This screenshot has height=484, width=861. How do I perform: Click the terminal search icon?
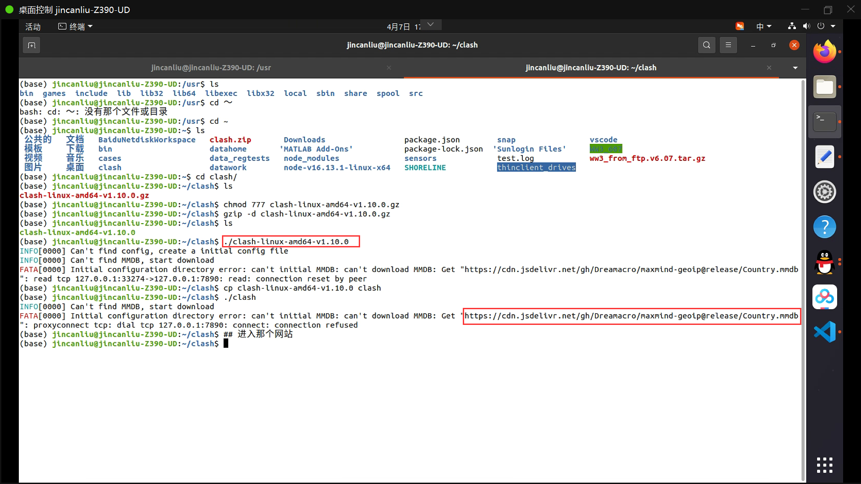[x=706, y=45]
